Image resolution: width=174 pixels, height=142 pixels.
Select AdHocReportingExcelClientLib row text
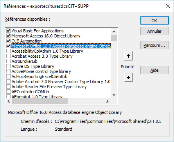(39, 76)
